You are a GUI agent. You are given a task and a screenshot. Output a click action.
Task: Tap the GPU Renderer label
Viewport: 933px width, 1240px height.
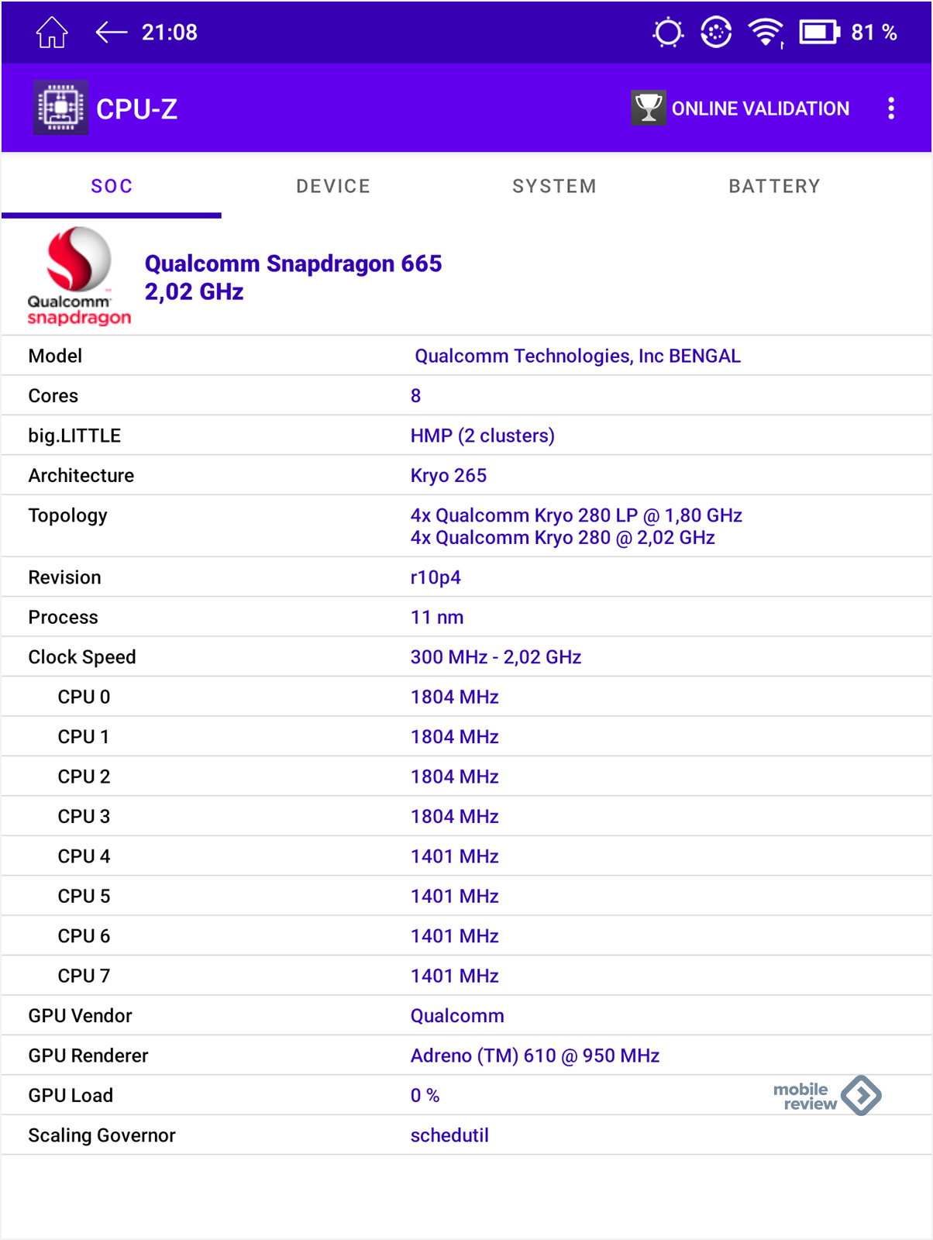coord(88,1056)
